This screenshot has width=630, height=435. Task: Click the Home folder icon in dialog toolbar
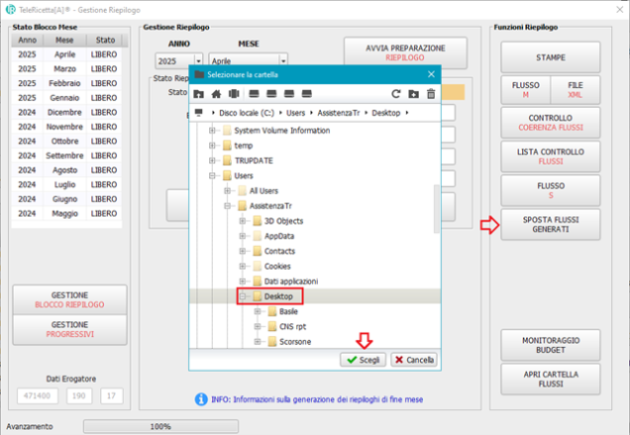[216, 94]
